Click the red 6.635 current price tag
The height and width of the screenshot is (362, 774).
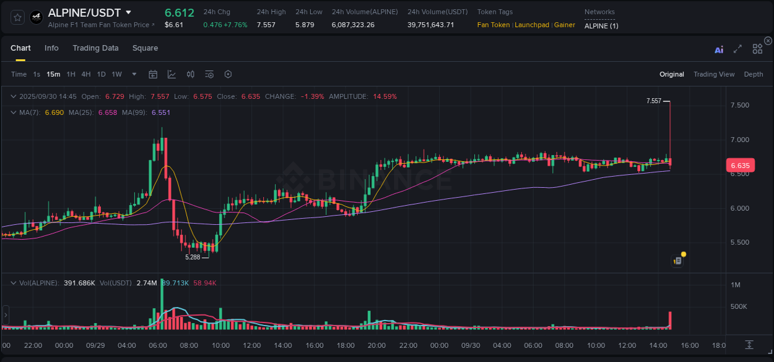pos(741,165)
